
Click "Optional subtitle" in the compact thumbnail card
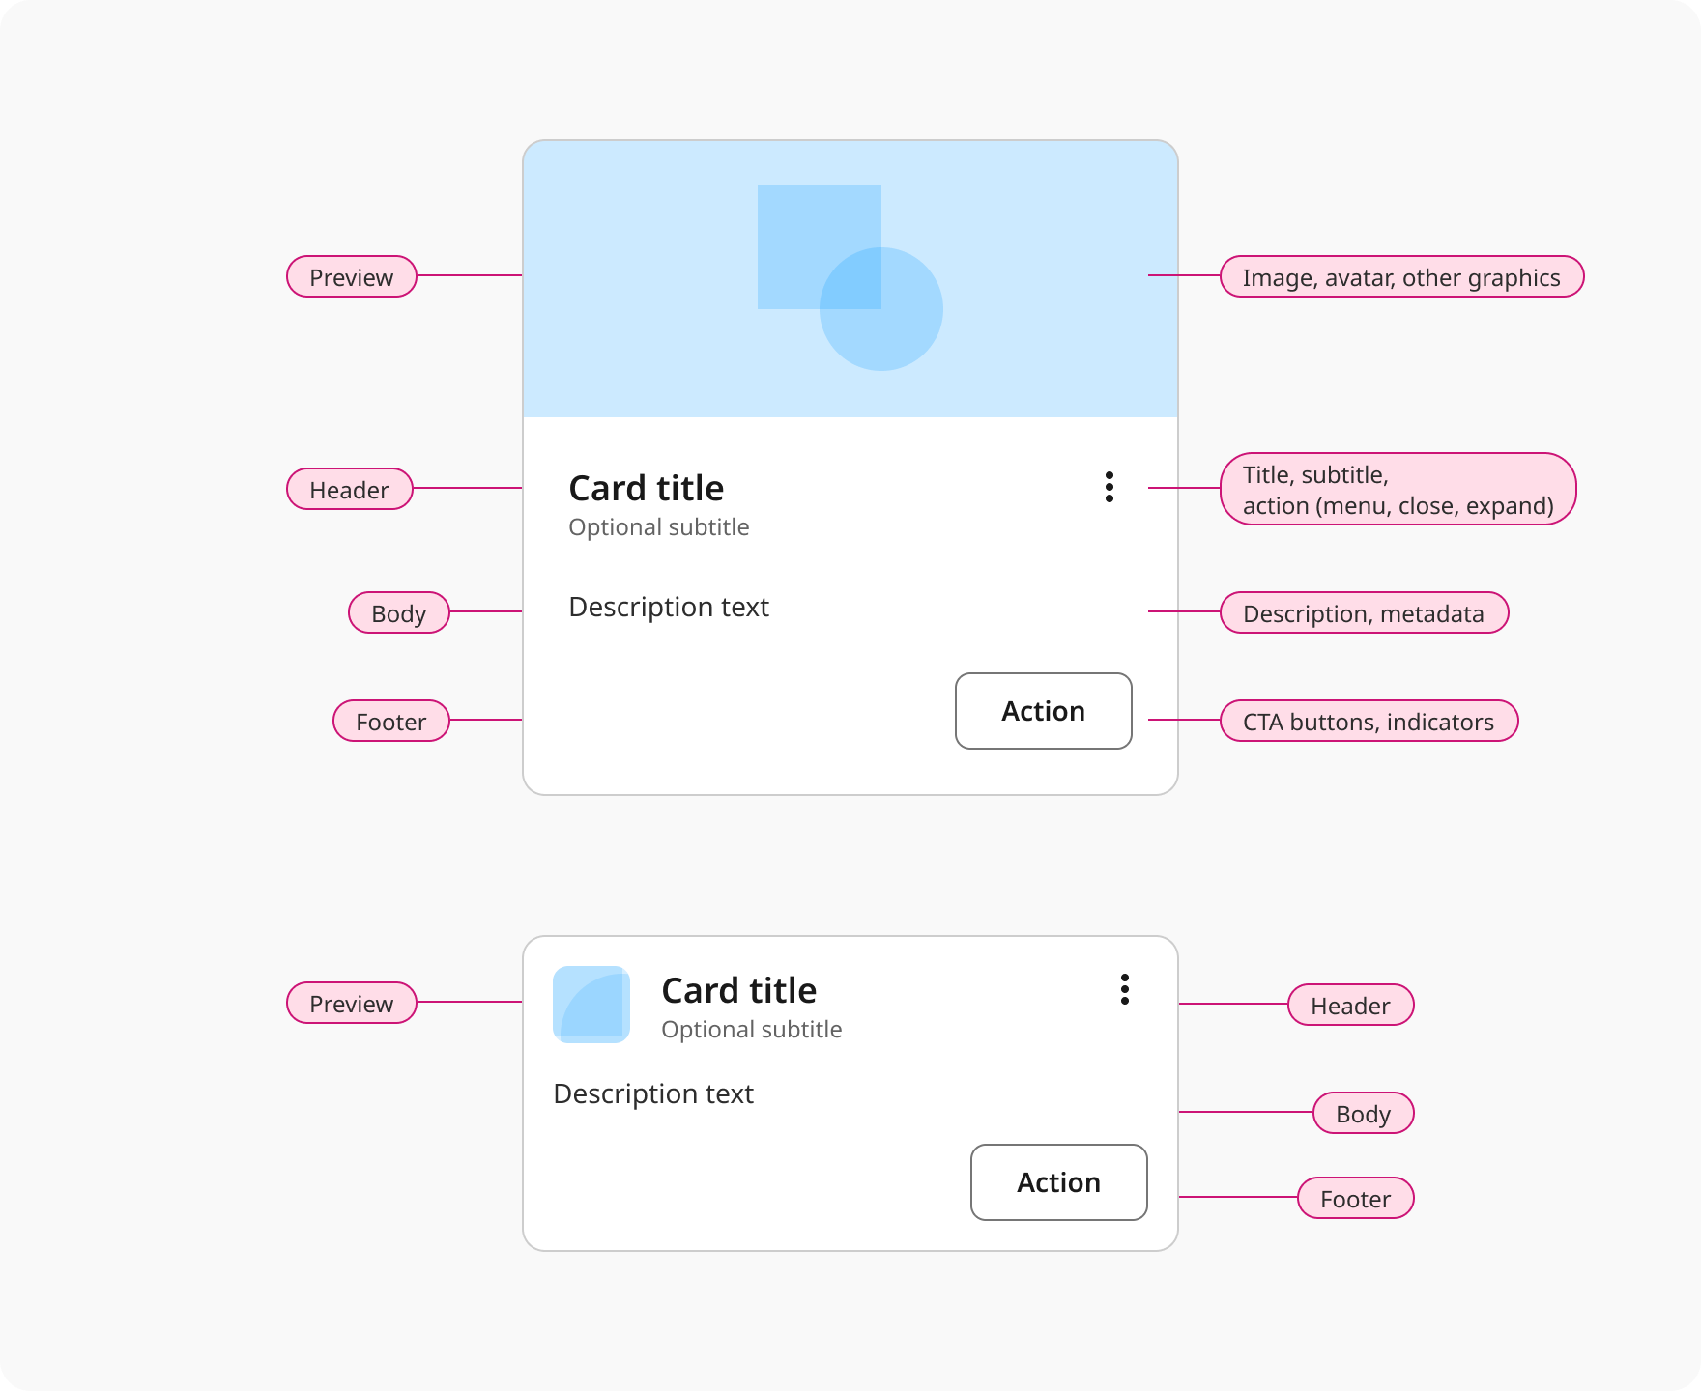(752, 1030)
